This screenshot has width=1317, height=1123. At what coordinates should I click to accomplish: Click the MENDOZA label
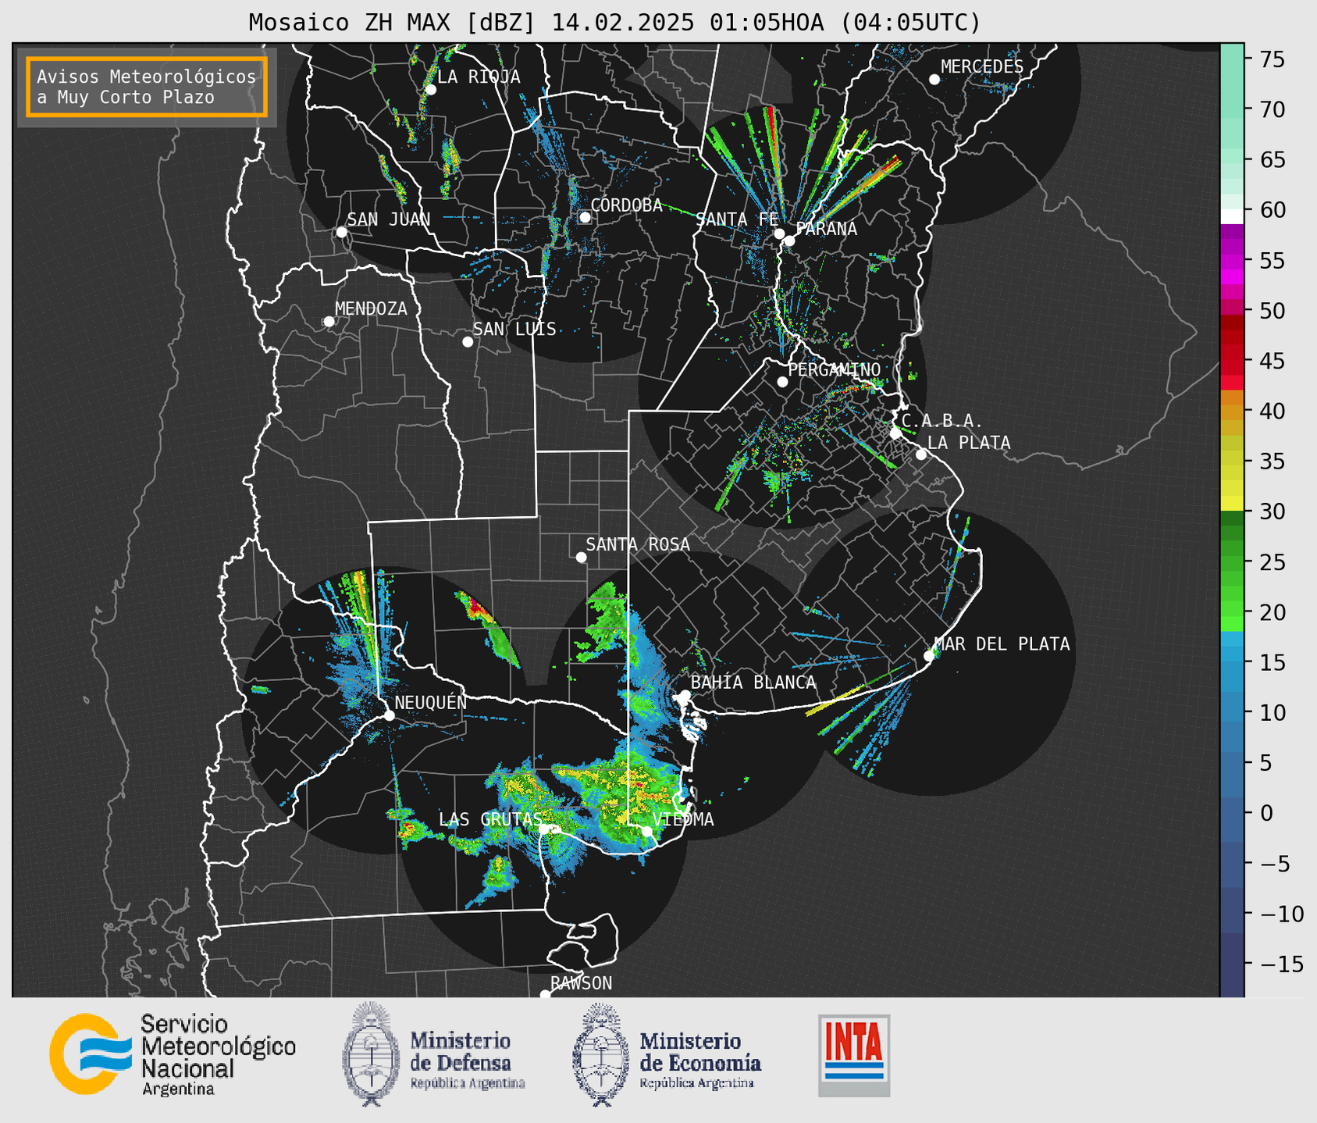(x=371, y=308)
